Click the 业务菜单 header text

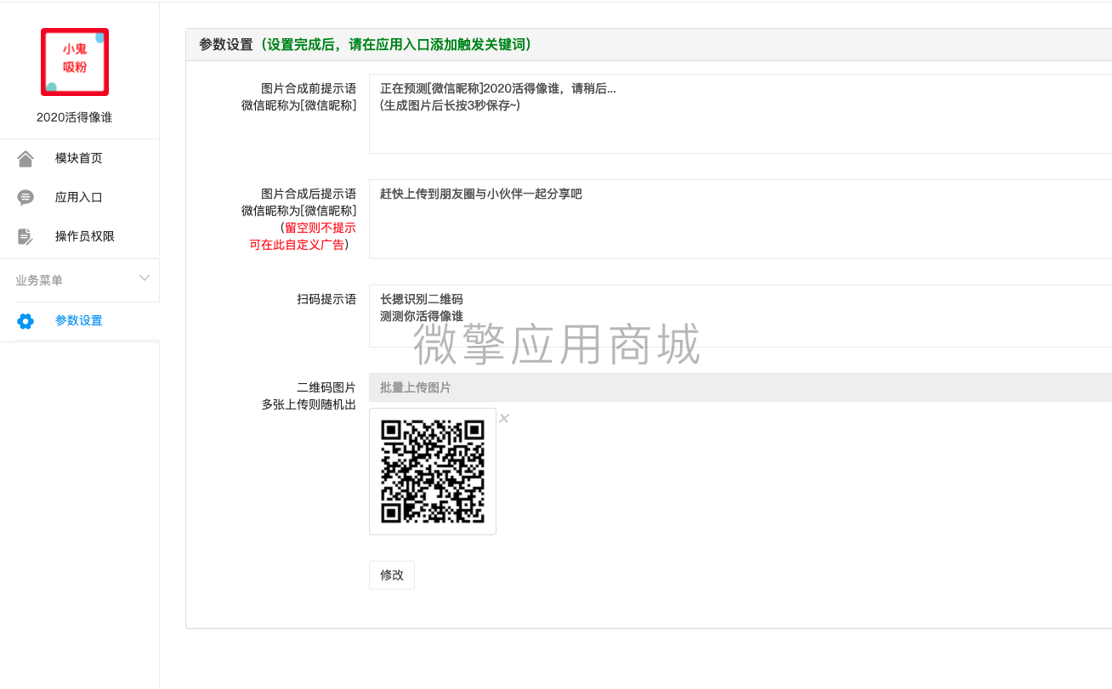pos(39,280)
